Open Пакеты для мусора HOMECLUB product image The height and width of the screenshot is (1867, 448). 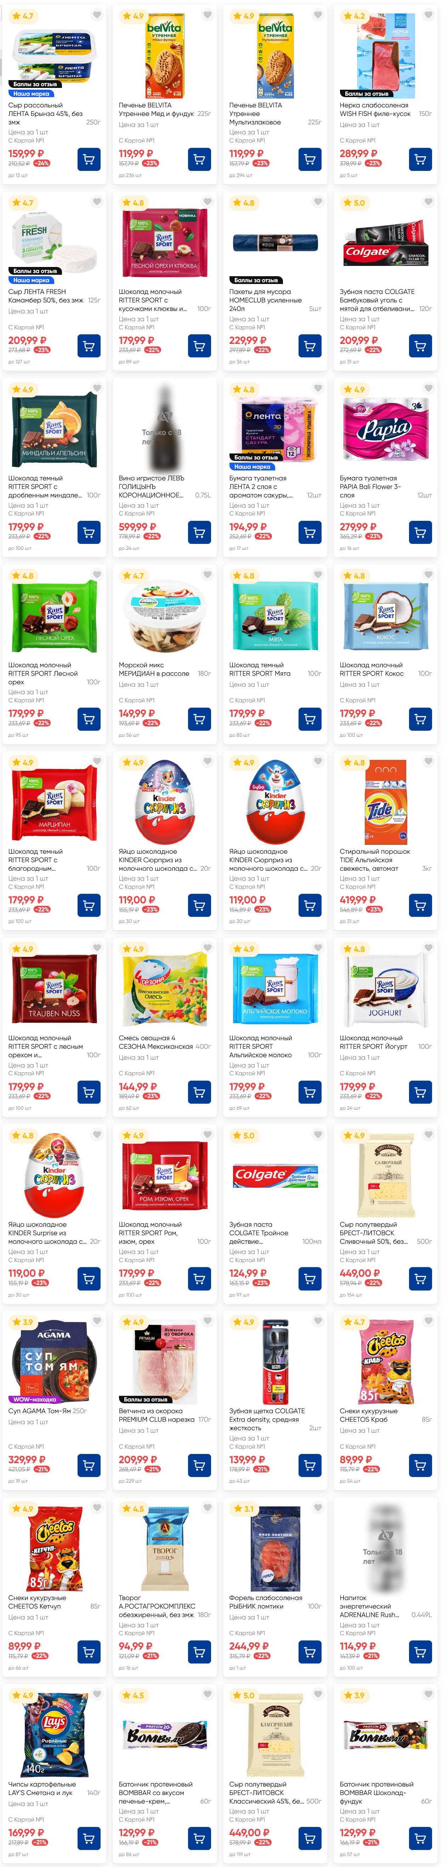275,243
